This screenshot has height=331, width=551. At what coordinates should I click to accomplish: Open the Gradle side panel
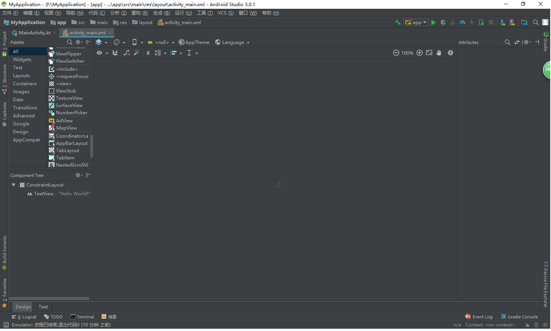click(546, 42)
